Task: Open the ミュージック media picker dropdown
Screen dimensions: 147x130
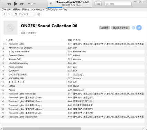Action: [24, 14]
